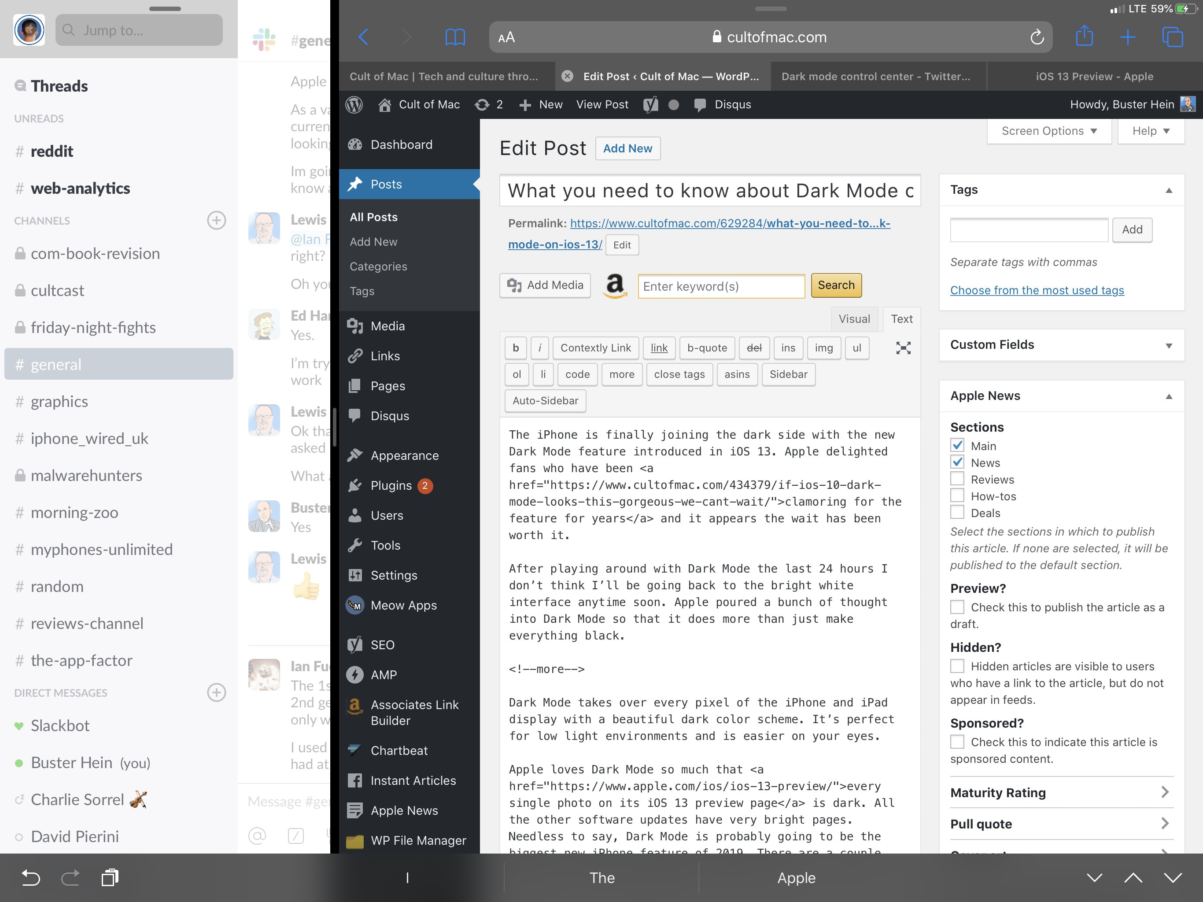The width and height of the screenshot is (1203, 902).
Task: Open the Safari share sheet icon
Action: click(x=1084, y=36)
